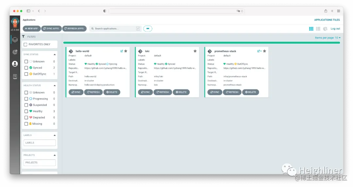Favorite the loki application star
Image resolution: width=353 pixels, height=187 pixels.
[x=195, y=51]
